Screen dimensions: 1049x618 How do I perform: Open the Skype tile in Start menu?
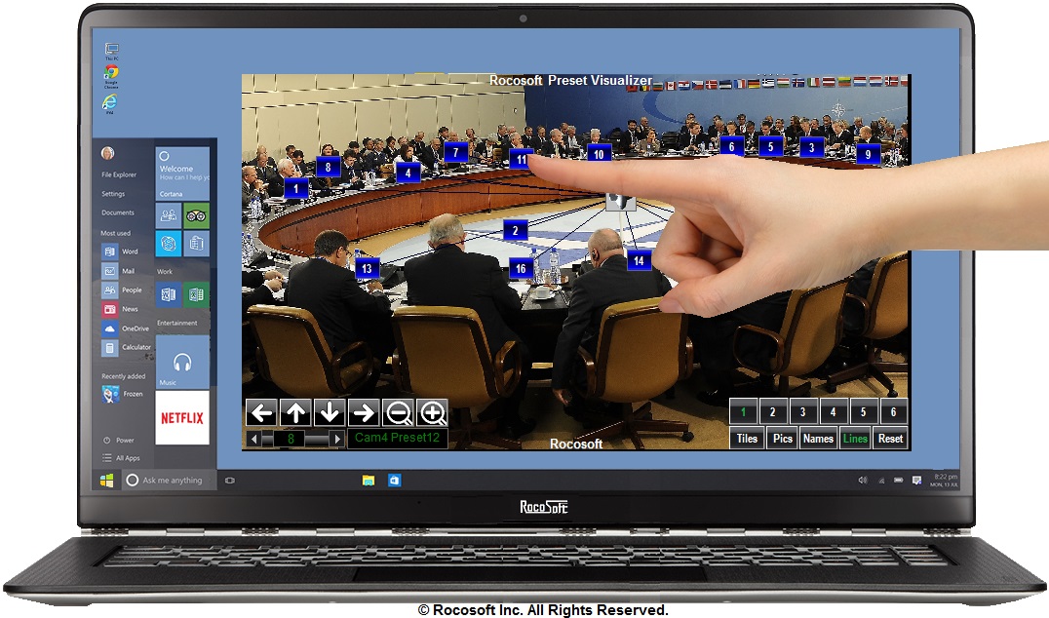point(169,244)
